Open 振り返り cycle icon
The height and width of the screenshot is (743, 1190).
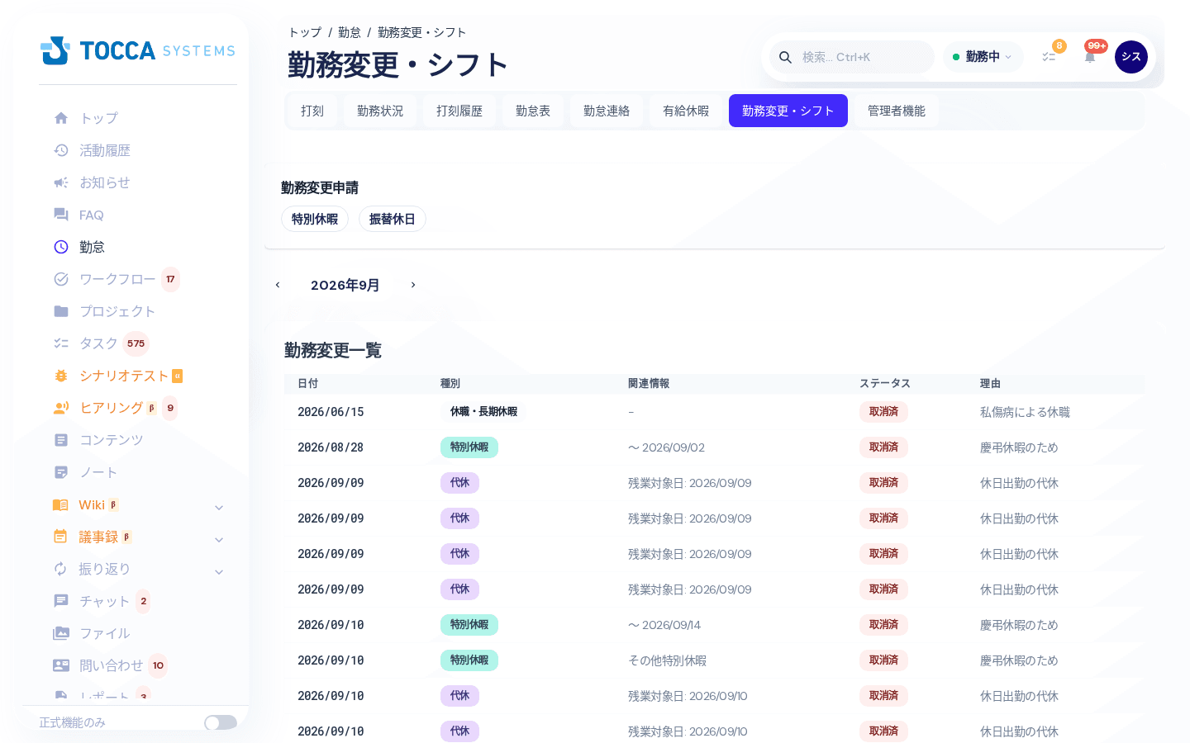tap(60, 569)
